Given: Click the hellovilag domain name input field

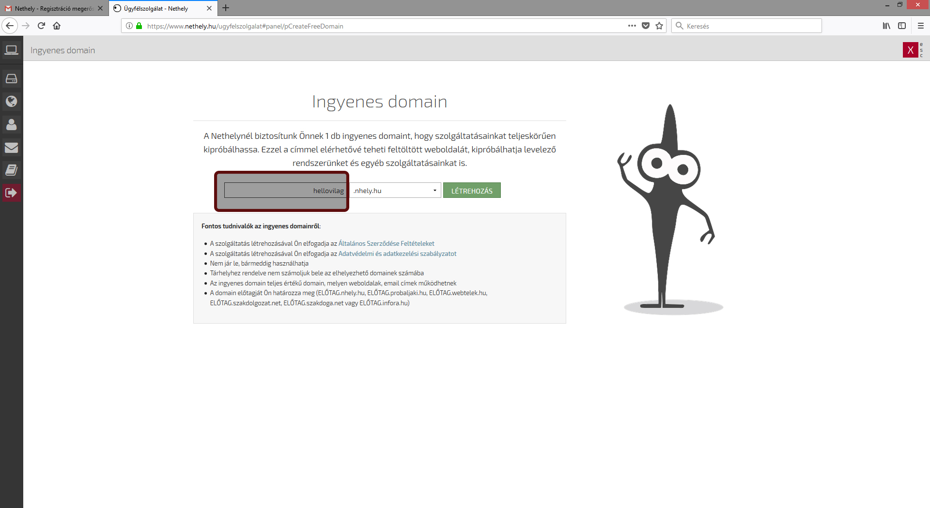Looking at the screenshot, I should (285, 191).
